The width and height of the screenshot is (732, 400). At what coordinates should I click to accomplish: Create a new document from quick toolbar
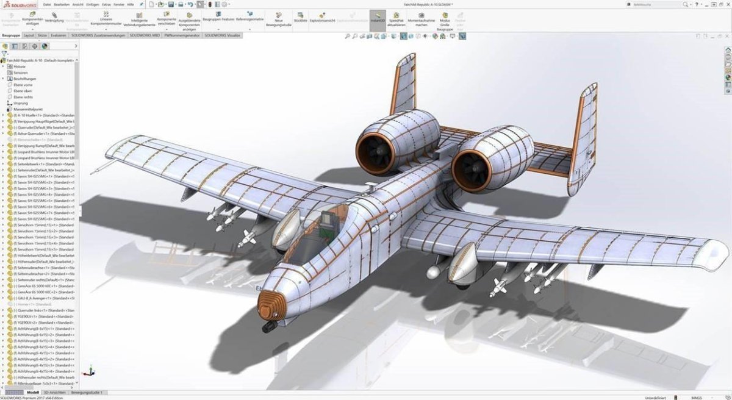(152, 4)
